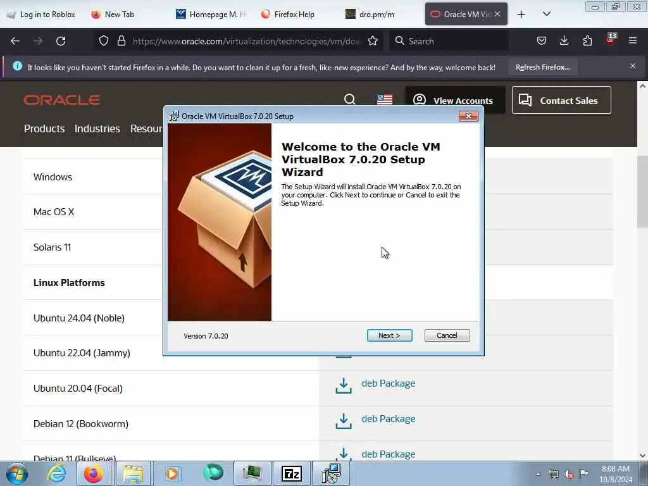The width and height of the screenshot is (648, 486).
Task: Click Cancel in the VirtualBox Setup wizard
Action: (447, 335)
